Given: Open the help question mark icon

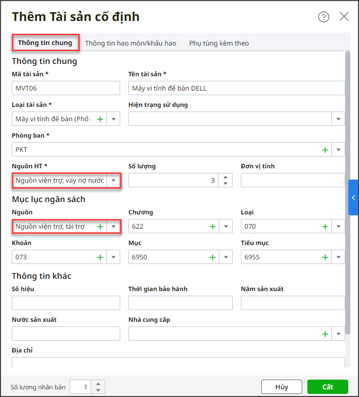Looking at the screenshot, I should click(x=324, y=17).
